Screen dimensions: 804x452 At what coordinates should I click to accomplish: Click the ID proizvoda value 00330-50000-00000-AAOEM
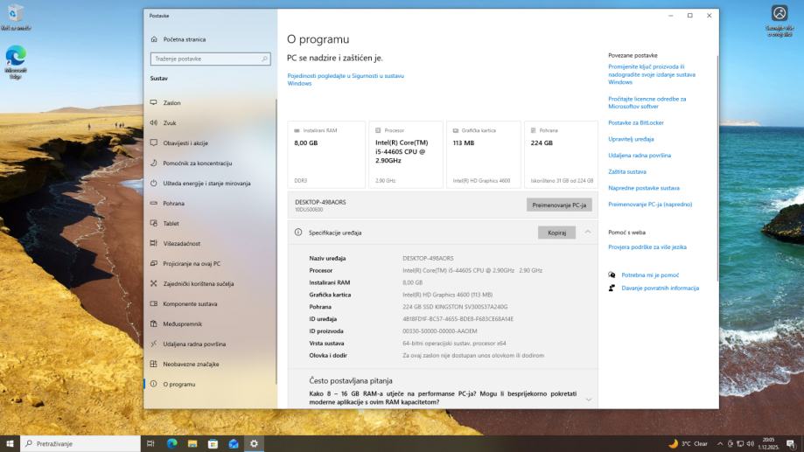(x=439, y=331)
